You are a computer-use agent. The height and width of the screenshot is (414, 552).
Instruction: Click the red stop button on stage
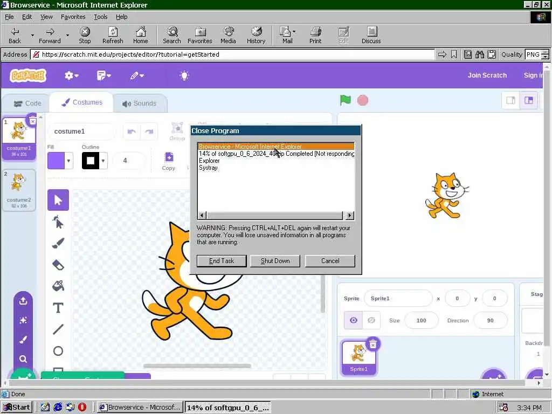pyautogui.click(x=363, y=100)
